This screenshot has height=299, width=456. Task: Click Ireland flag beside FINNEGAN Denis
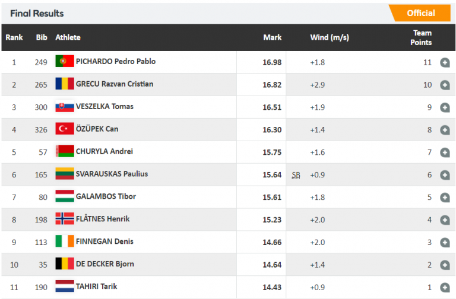pos(64,241)
